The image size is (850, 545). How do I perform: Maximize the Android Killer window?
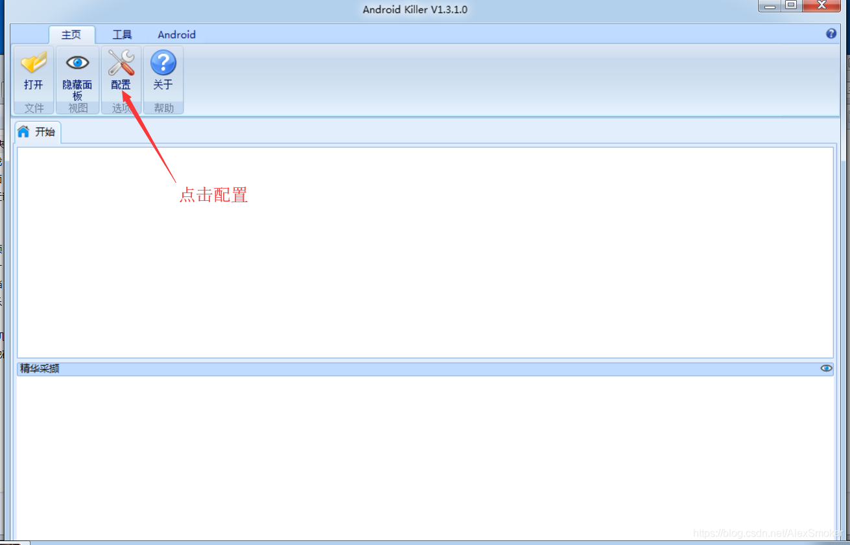(791, 6)
